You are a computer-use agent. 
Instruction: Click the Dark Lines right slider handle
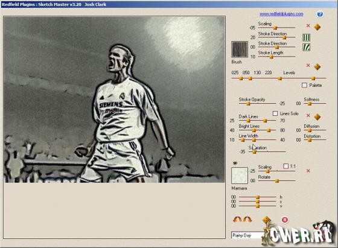tap(265, 121)
